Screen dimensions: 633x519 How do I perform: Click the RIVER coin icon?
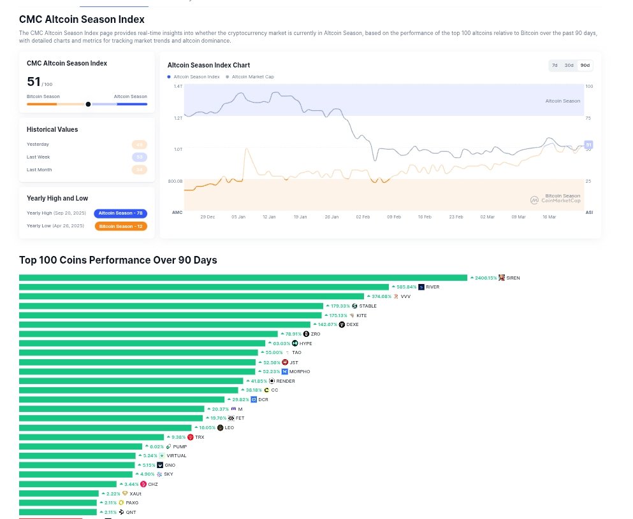(x=421, y=287)
